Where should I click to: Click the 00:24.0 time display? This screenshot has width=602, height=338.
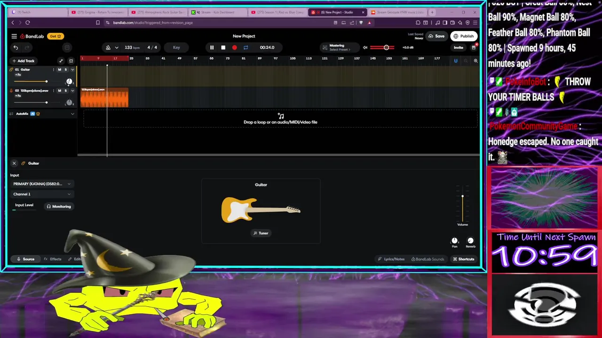click(x=267, y=47)
